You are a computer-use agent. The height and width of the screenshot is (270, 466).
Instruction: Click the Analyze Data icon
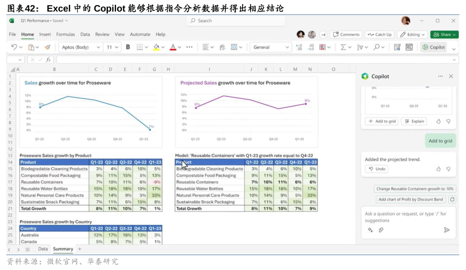pos(409,47)
